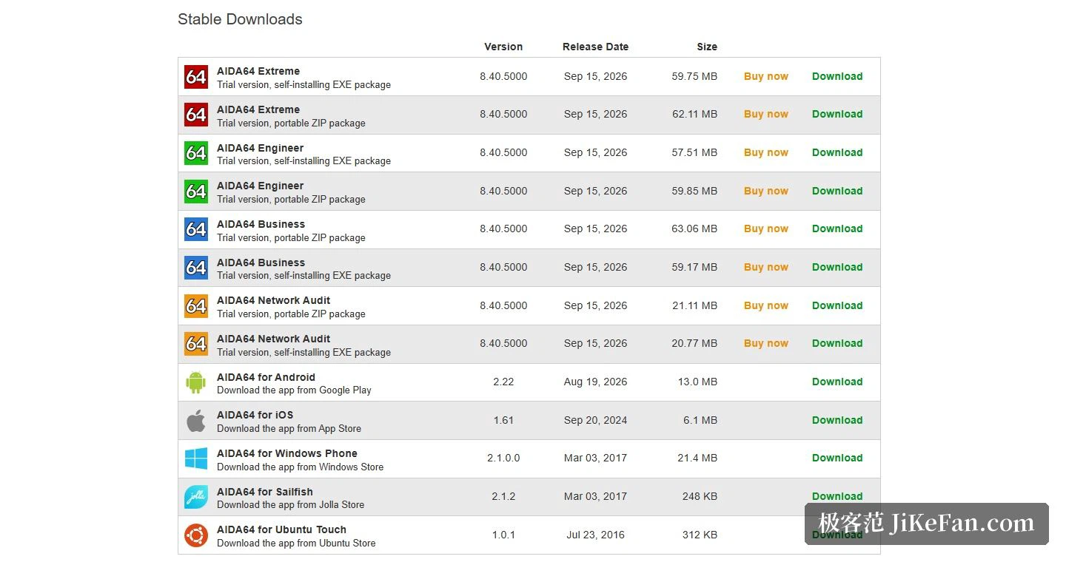Click the Ubuntu Touch logo icon
Viewport: 1066px width, 562px height.
[196, 535]
